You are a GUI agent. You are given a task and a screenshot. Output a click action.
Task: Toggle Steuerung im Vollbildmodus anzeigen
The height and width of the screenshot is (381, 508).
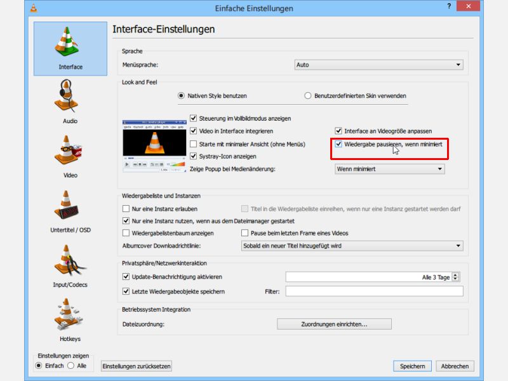[241, 119]
